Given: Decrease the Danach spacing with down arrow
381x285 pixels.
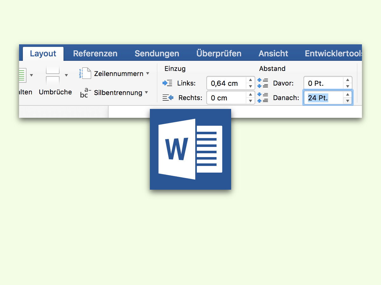Looking at the screenshot, I should pos(348,101).
